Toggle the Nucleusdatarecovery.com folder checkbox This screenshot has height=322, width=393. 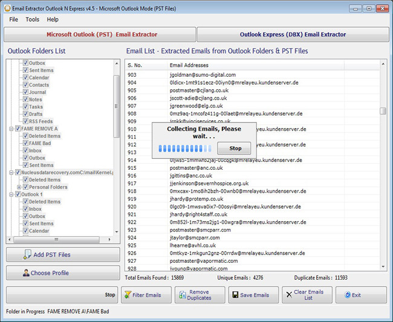pos(18,172)
